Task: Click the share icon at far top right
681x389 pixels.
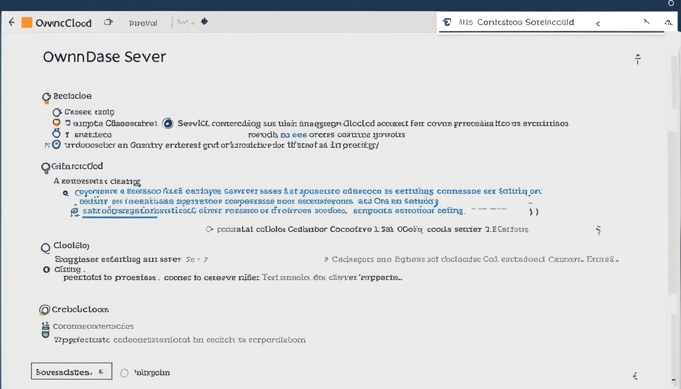Action: point(668,22)
